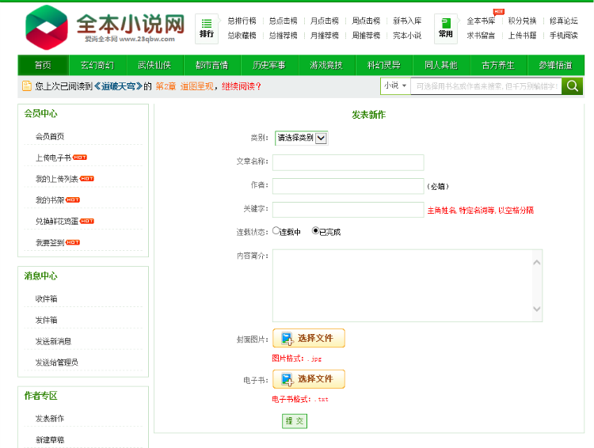Click the notice icon before 您上次已阅读到

coord(27,86)
